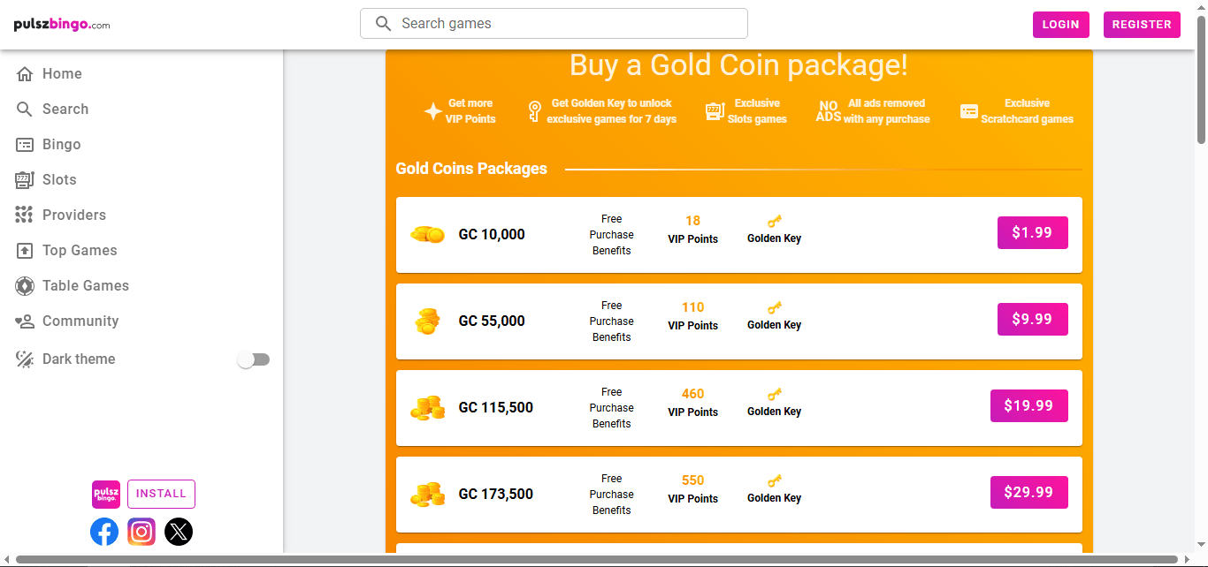The width and height of the screenshot is (1208, 567).
Task: Click the coin icon for GC 55,000
Action: click(427, 321)
